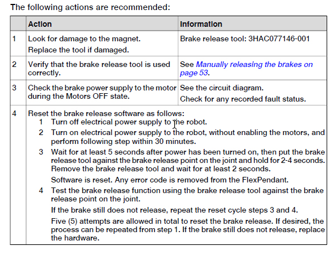Click the 'Replace the tool if damaged' text
Image resolution: width=335 pixels, height=255 pixels.
click(x=78, y=49)
